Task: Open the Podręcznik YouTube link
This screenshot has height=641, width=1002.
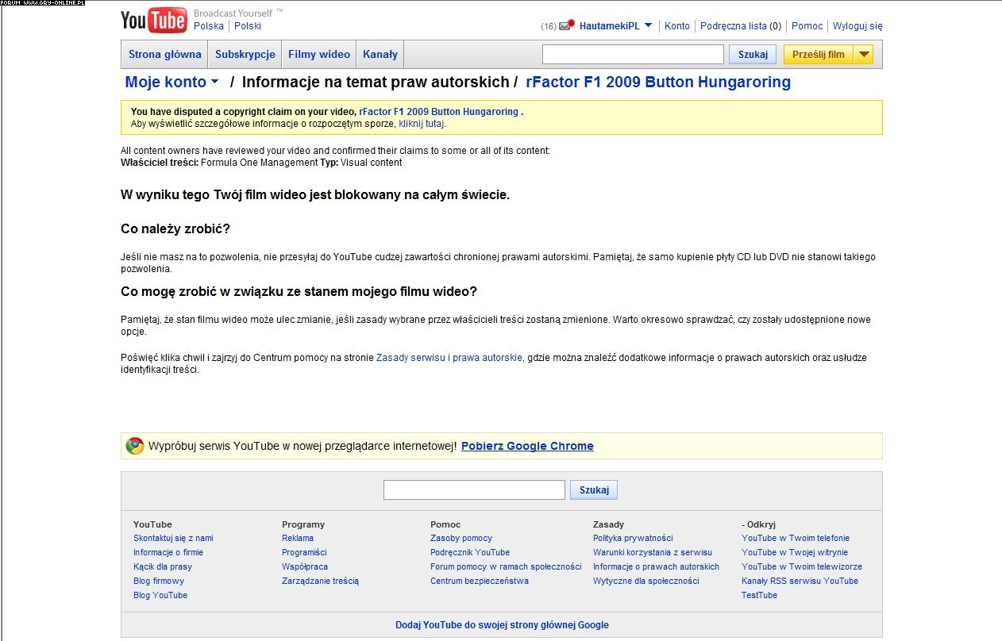Action: [x=470, y=552]
